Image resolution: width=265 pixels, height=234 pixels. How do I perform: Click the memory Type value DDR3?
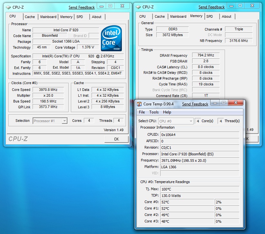172,29
